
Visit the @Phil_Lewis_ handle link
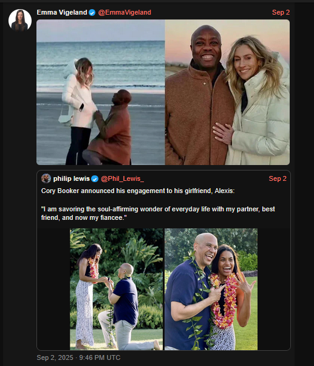122,179
